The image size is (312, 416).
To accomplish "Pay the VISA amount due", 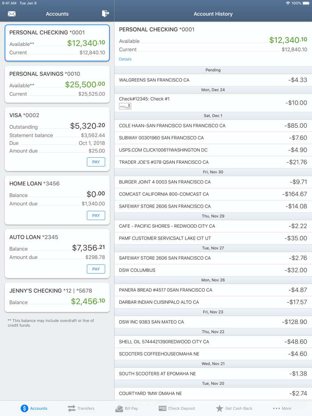I will pyautogui.click(x=96, y=162).
